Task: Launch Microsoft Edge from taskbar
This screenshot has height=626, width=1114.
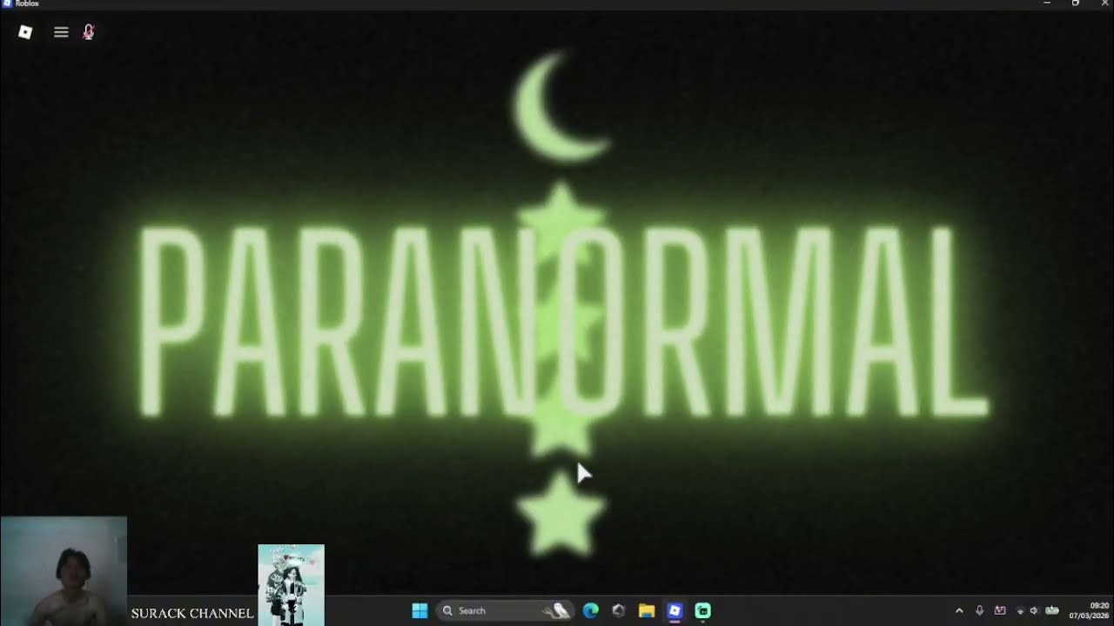Action: point(591,610)
